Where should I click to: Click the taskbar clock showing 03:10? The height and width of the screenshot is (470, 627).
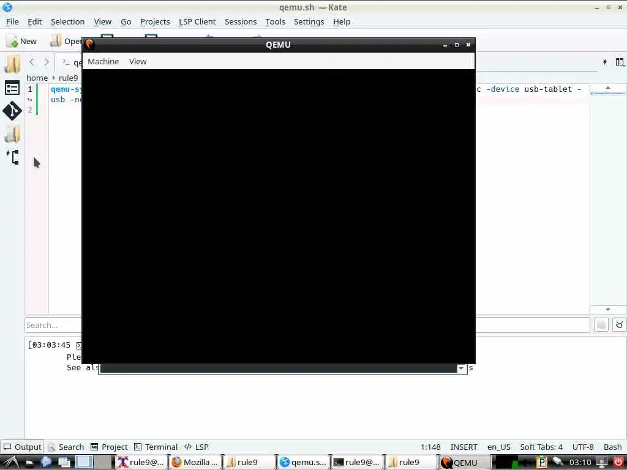pos(580,463)
